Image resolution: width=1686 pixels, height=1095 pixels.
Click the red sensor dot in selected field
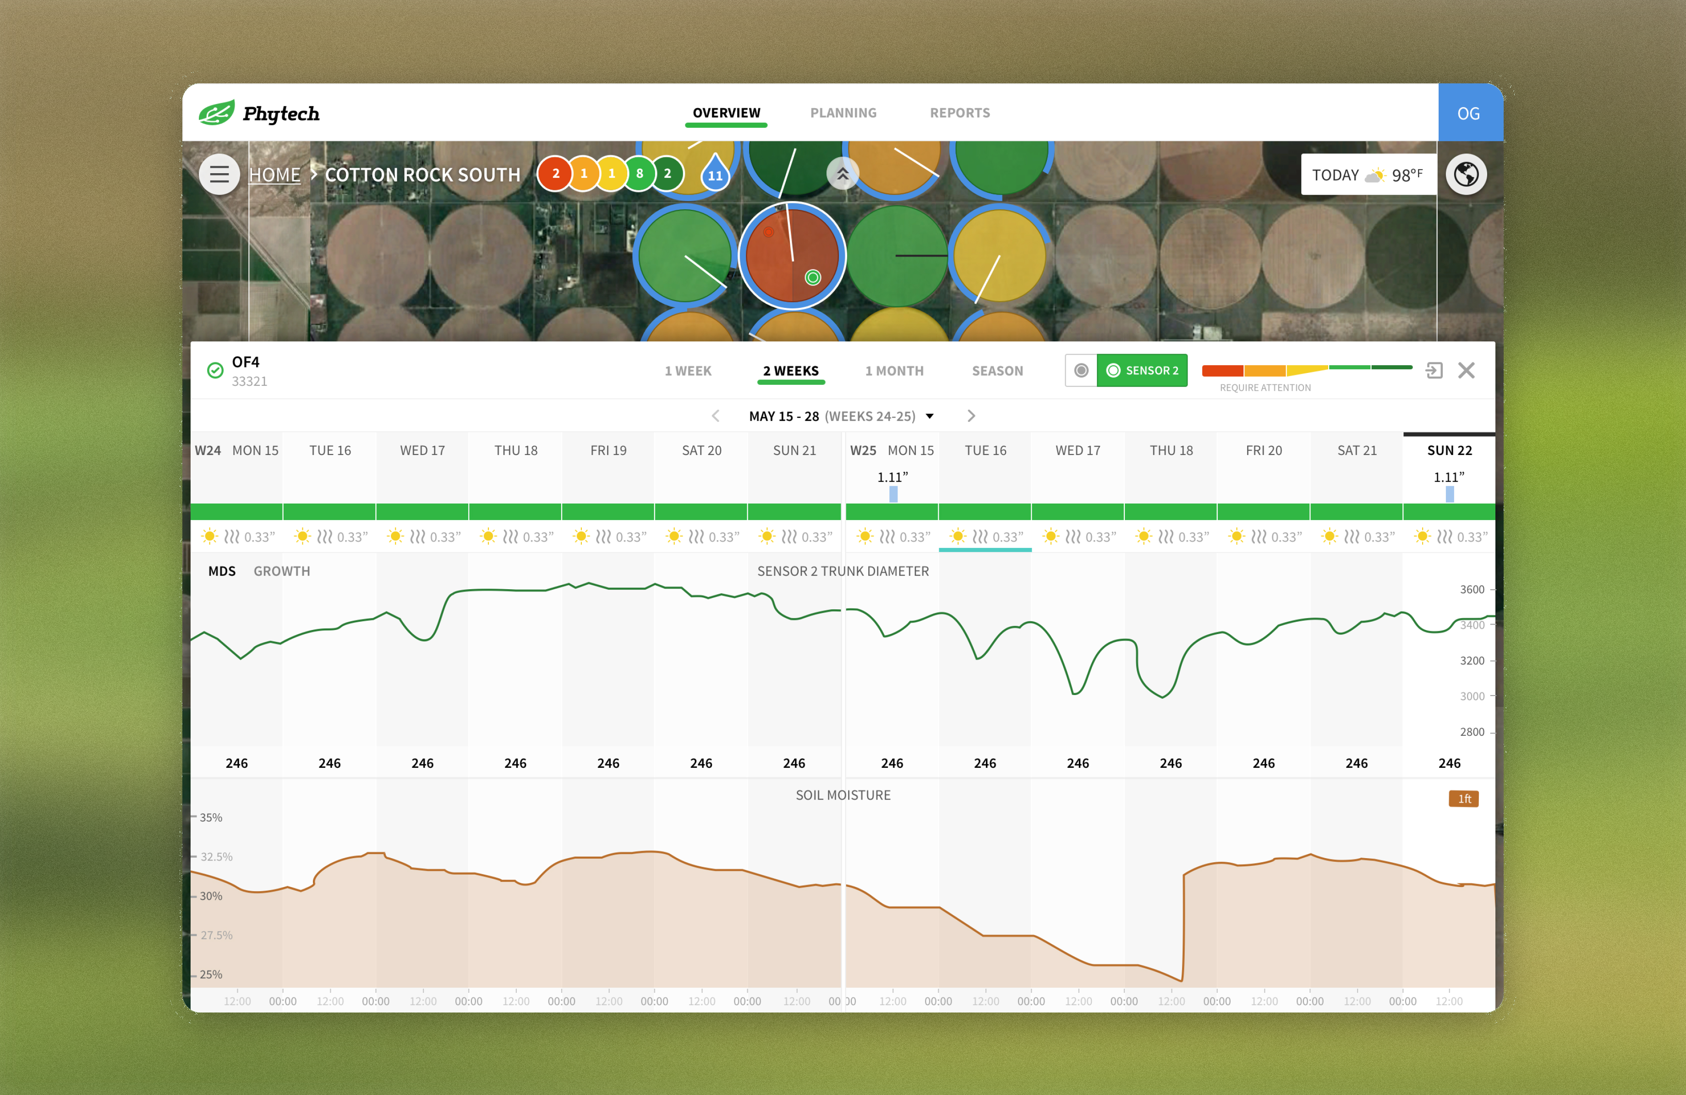tap(769, 232)
